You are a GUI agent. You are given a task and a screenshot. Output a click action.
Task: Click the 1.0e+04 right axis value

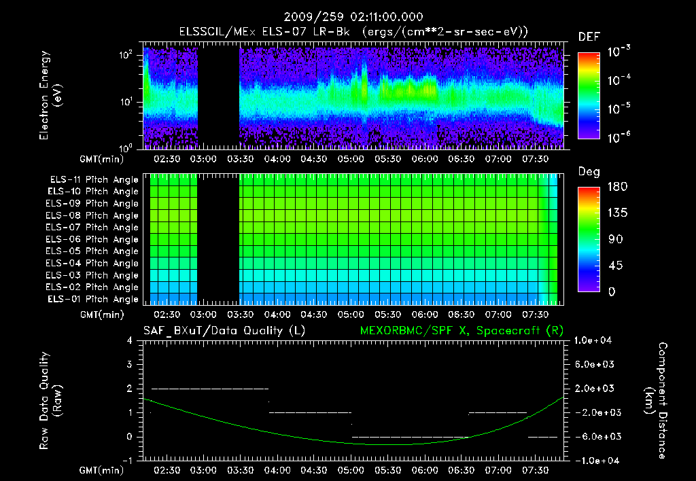(x=593, y=341)
